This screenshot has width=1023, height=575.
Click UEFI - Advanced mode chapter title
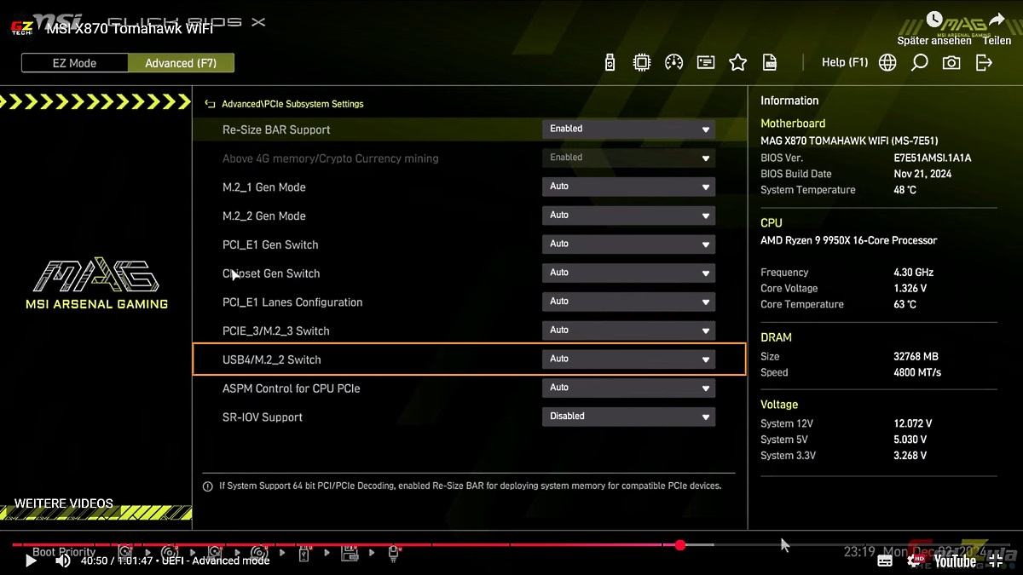216,561
